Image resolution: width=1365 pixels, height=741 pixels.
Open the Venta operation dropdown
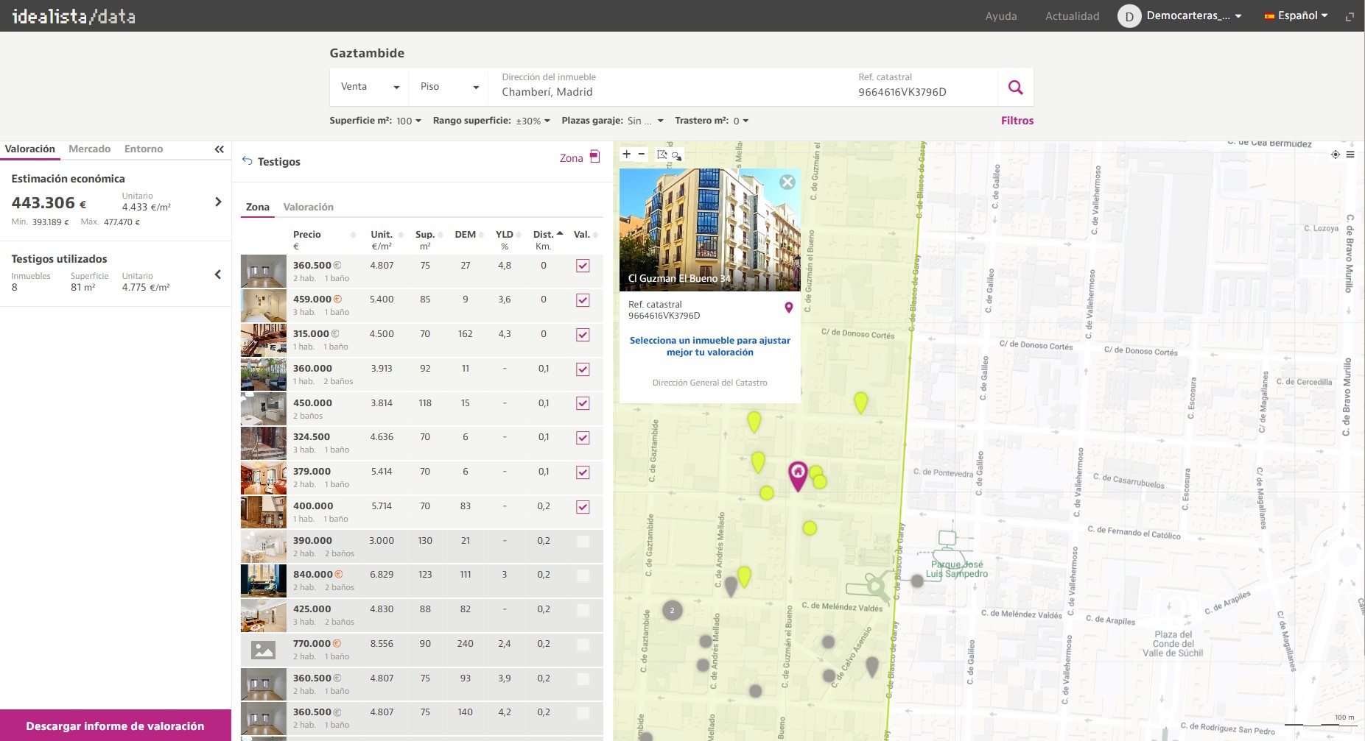click(x=370, y=87)
